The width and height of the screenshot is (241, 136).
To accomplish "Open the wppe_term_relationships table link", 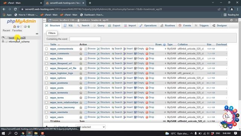I will [x=64, y=102].
